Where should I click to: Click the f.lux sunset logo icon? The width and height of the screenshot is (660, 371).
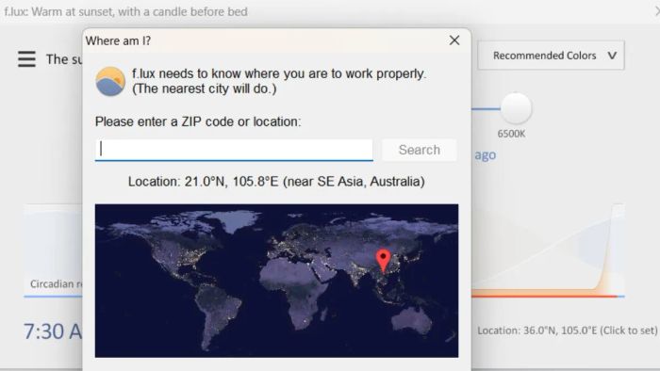[x=110, y=82]
